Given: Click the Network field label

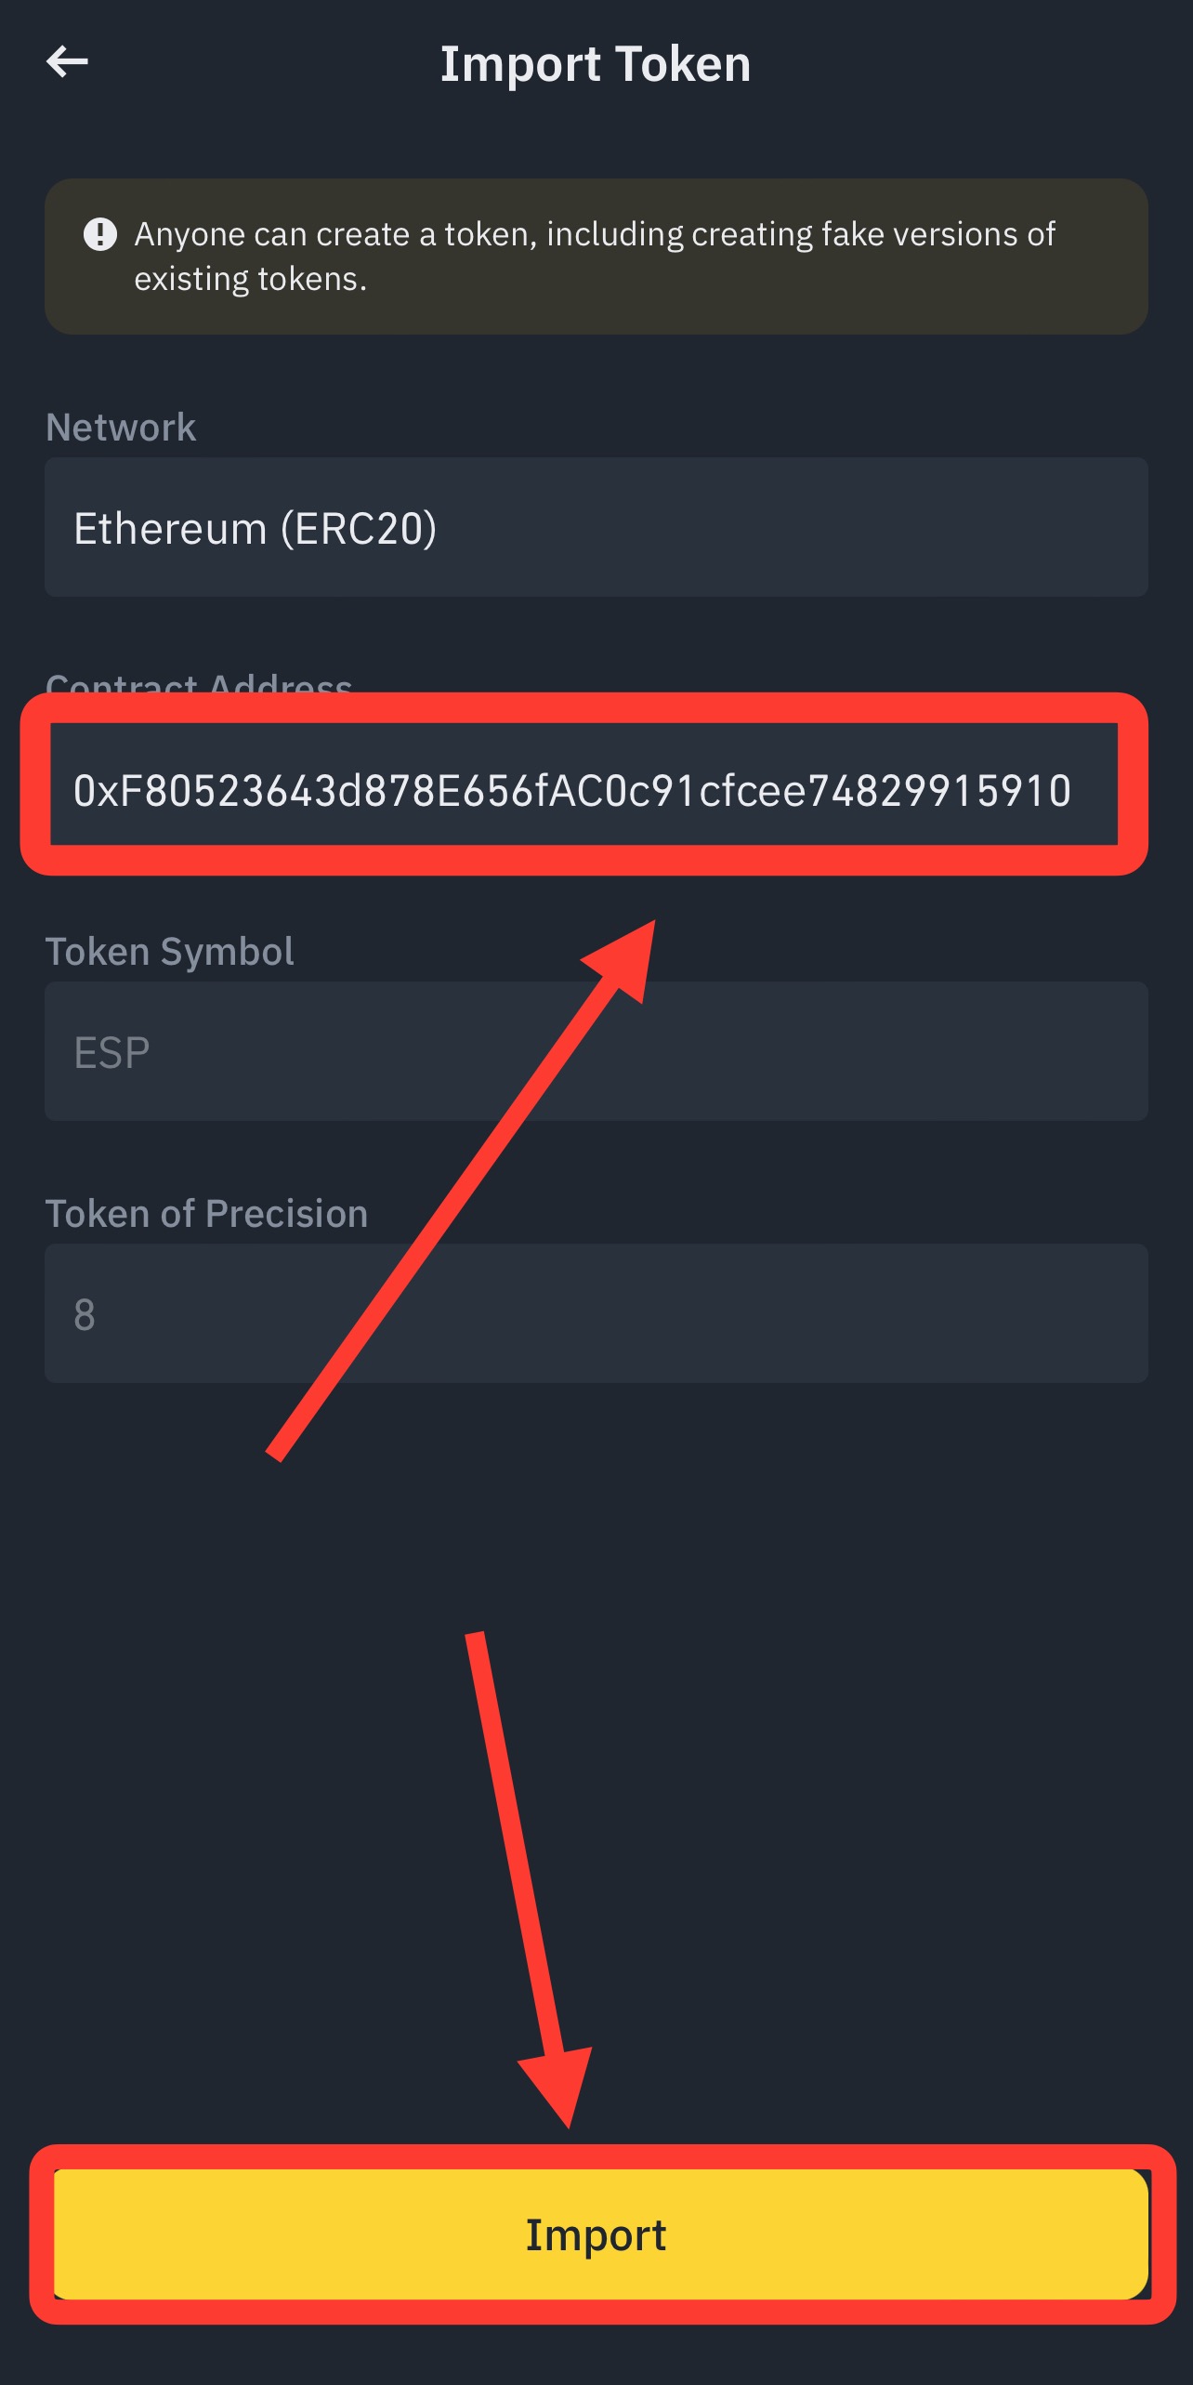Looking at the screenshot, I should coord(121,428).
